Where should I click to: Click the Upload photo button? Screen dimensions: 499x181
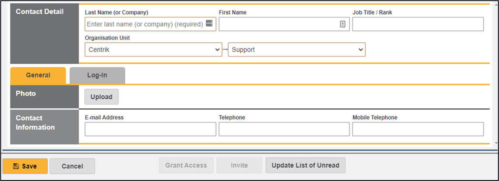(101, 97)
